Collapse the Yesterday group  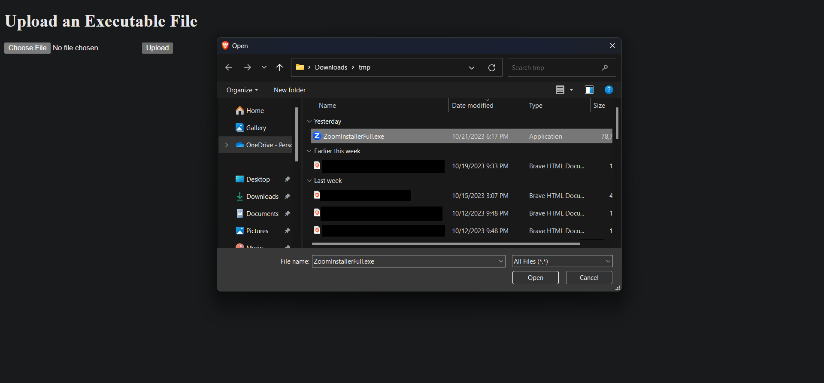click(x=309, y=122)
